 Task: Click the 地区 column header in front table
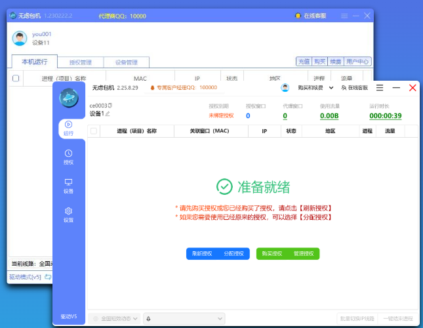[330, 131]
